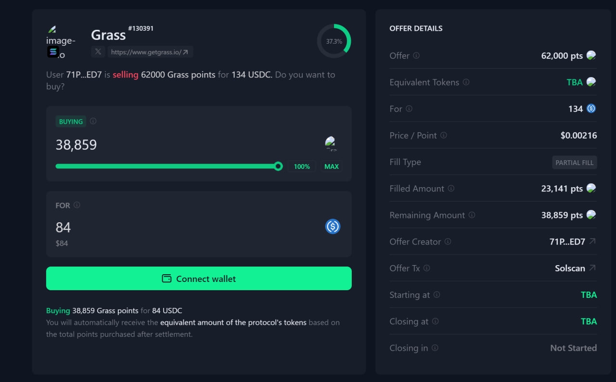Screen dimensions: 616x382
Task: Click the USDC coin icon in FOR field
Action: 333,226
